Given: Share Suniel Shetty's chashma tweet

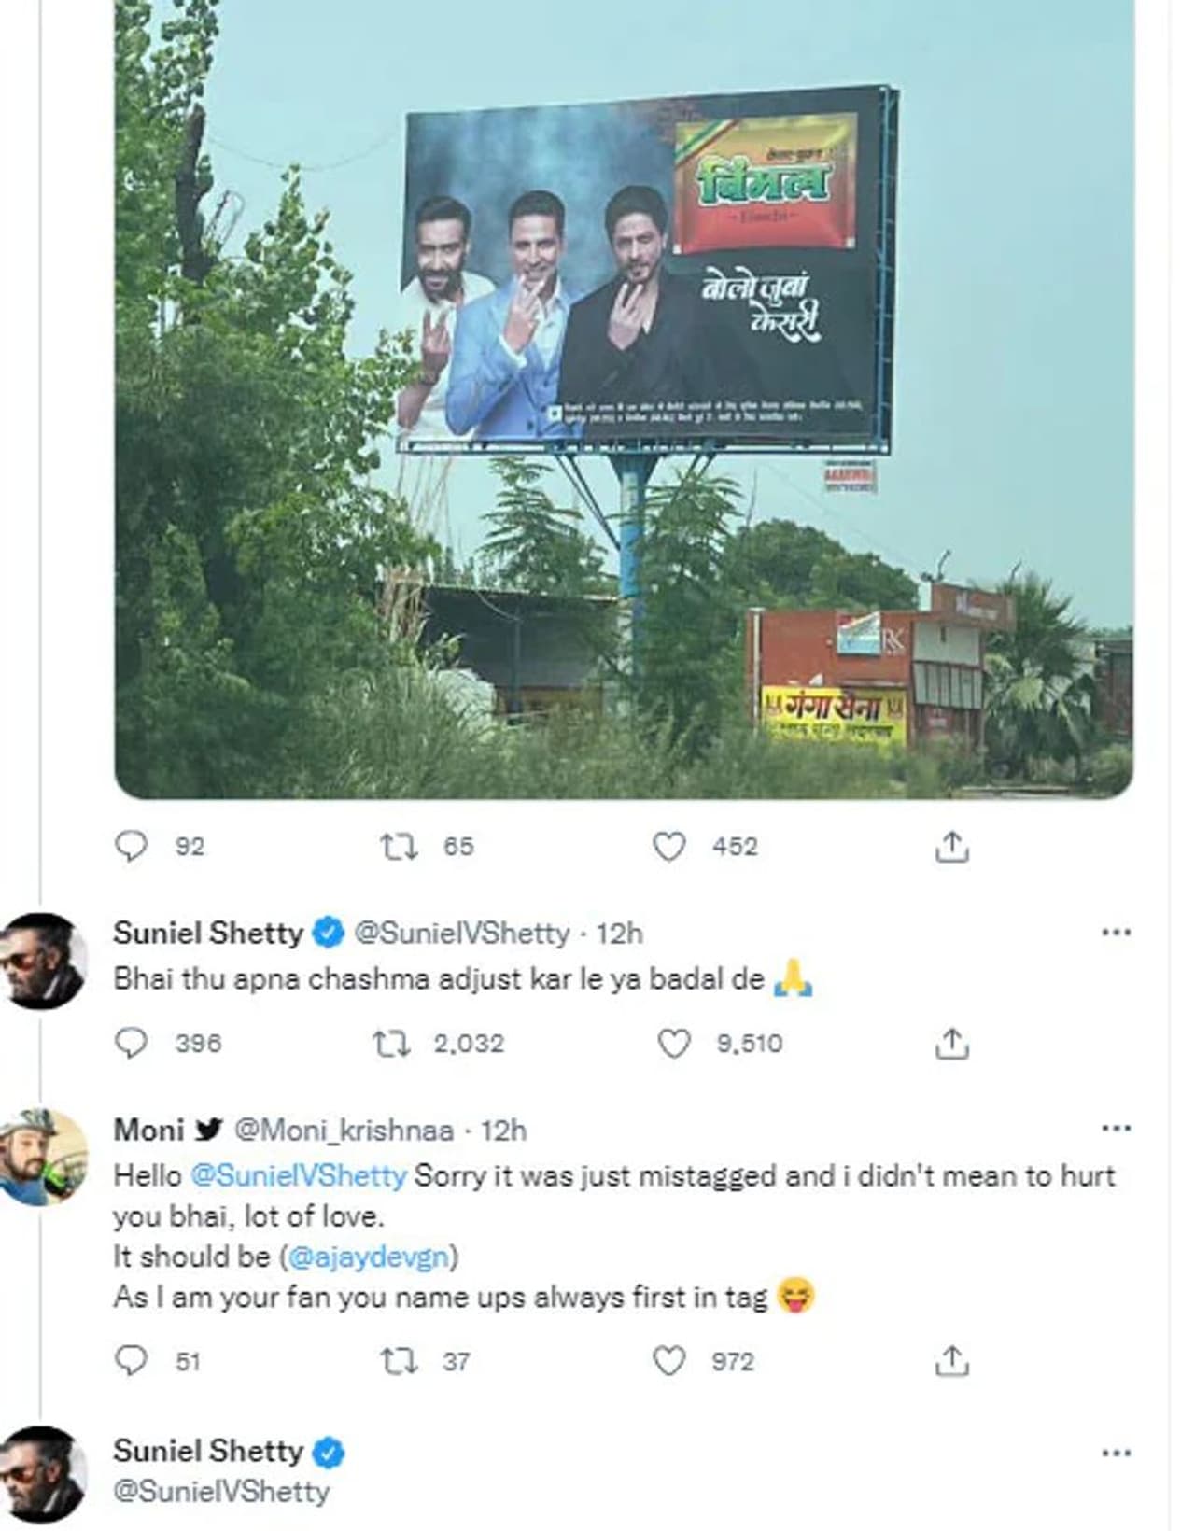Looking at the screenshot, I should click(951, 1043).
